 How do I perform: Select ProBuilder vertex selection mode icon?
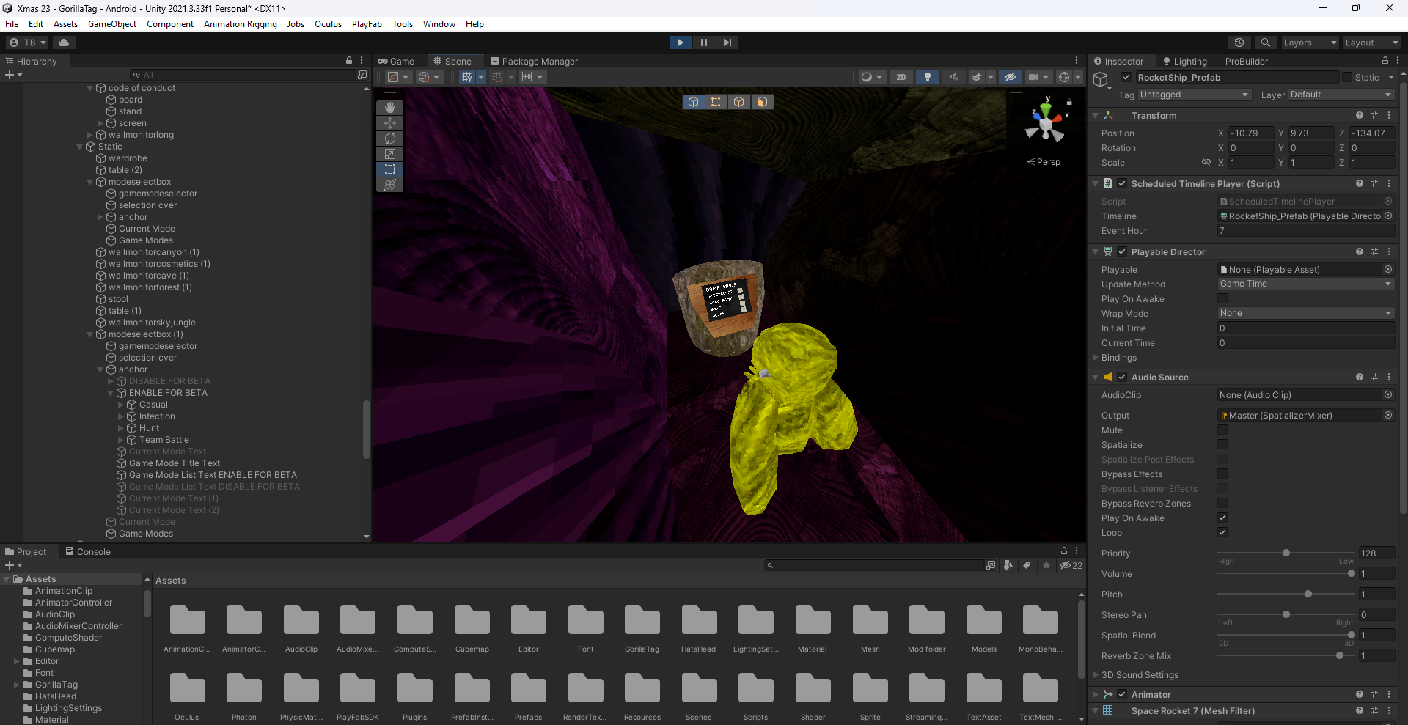click(x=716, y=102)
